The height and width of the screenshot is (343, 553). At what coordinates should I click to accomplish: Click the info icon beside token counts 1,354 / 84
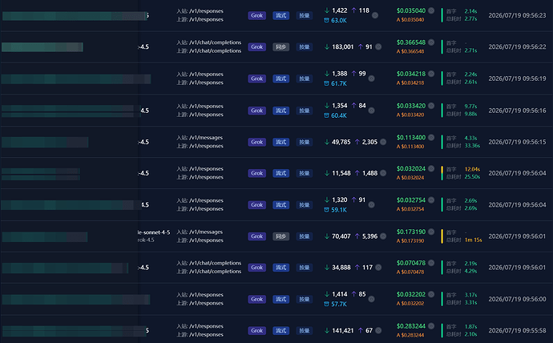tap(371, 111)
